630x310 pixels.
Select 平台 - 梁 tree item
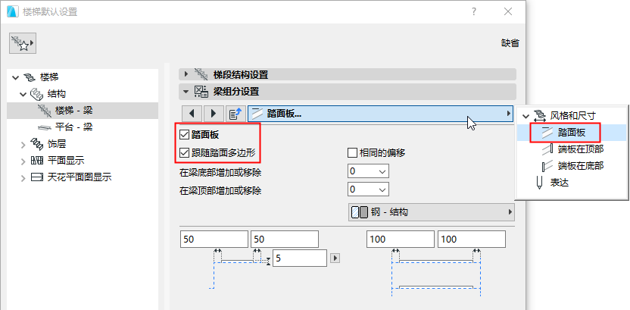(x=83, y=127)
